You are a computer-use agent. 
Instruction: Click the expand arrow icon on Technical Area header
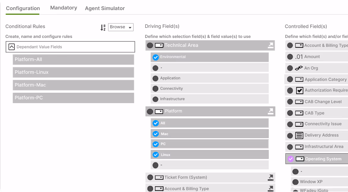(x=271, y=45)
